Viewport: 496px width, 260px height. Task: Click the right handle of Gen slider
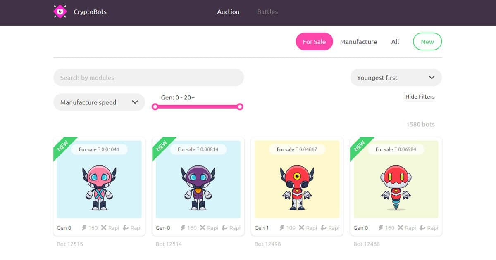240,107
